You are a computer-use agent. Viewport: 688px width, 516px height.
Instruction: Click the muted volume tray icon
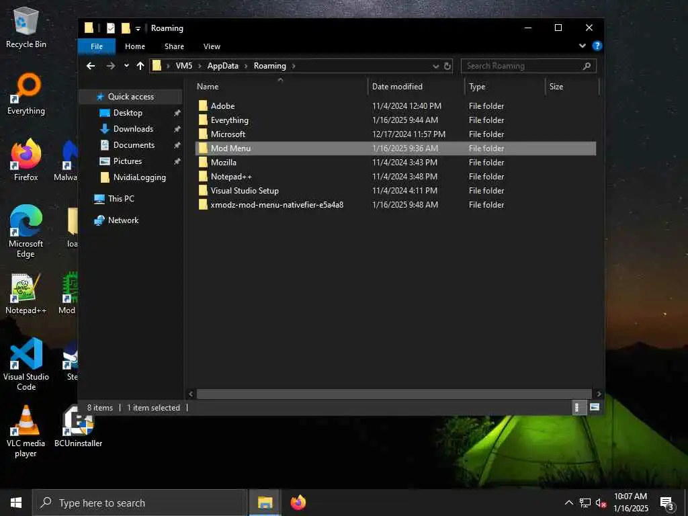pos(601,503)
